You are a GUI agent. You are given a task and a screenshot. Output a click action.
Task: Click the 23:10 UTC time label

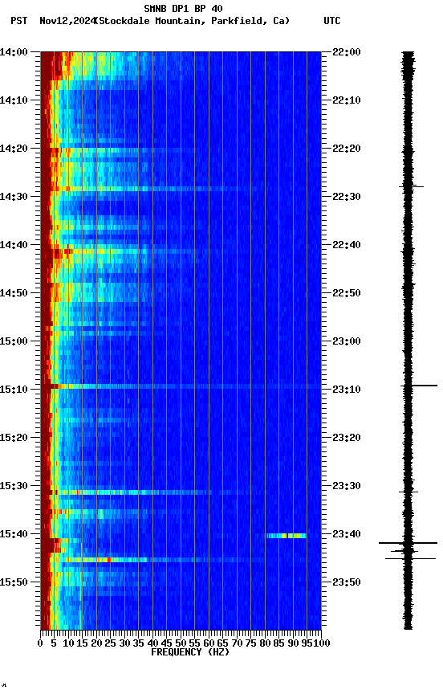point(347,390)
